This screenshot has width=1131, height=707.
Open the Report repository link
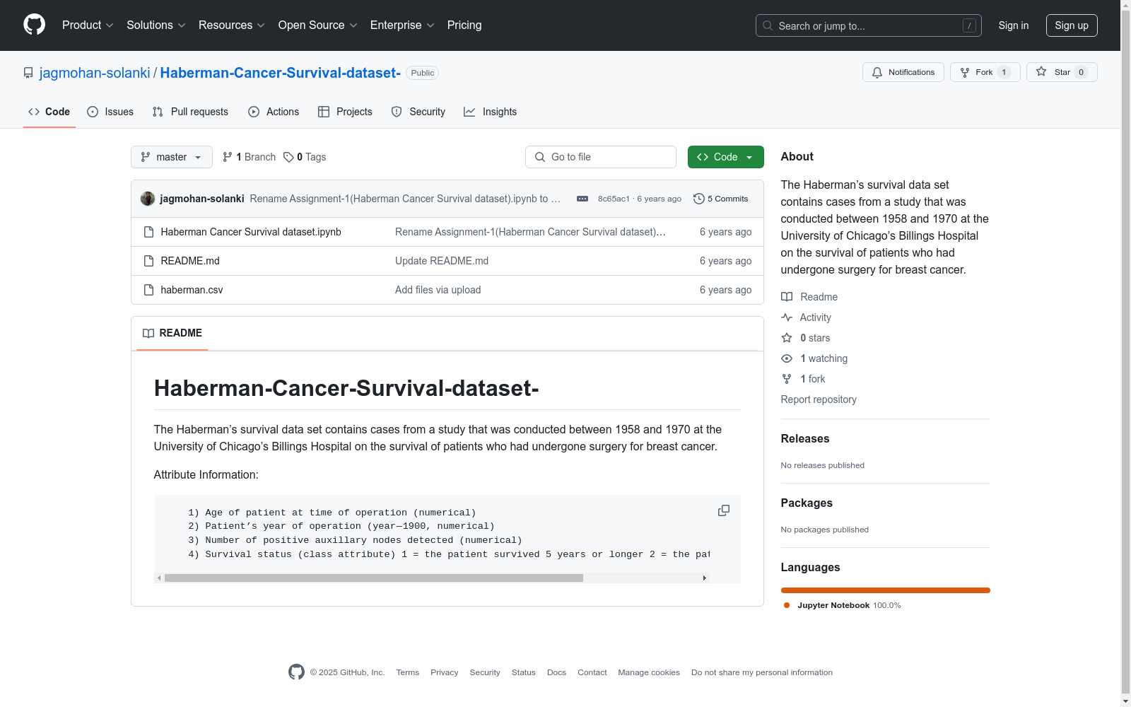(x=818, y=399)
